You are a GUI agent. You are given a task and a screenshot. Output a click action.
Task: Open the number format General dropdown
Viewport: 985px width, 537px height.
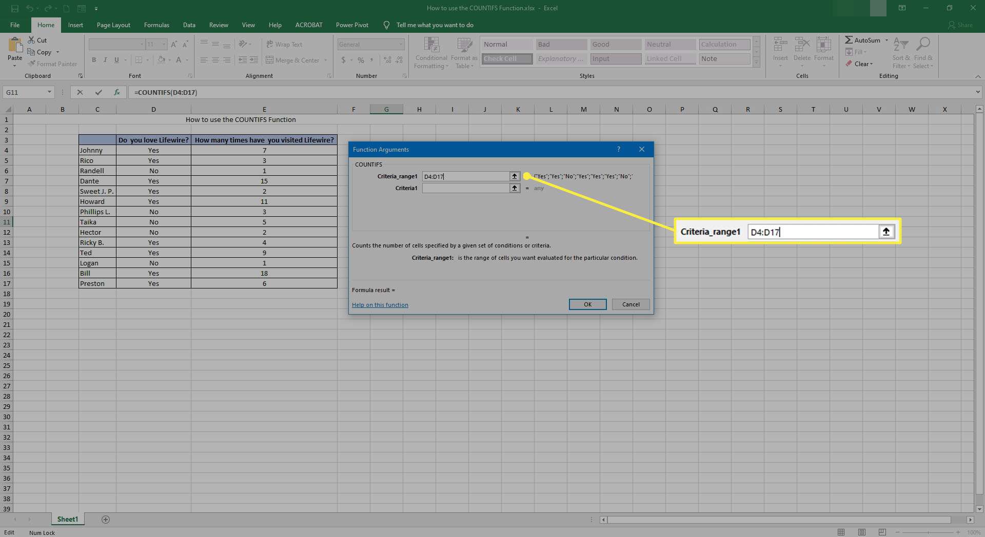(x=401, y=45)
